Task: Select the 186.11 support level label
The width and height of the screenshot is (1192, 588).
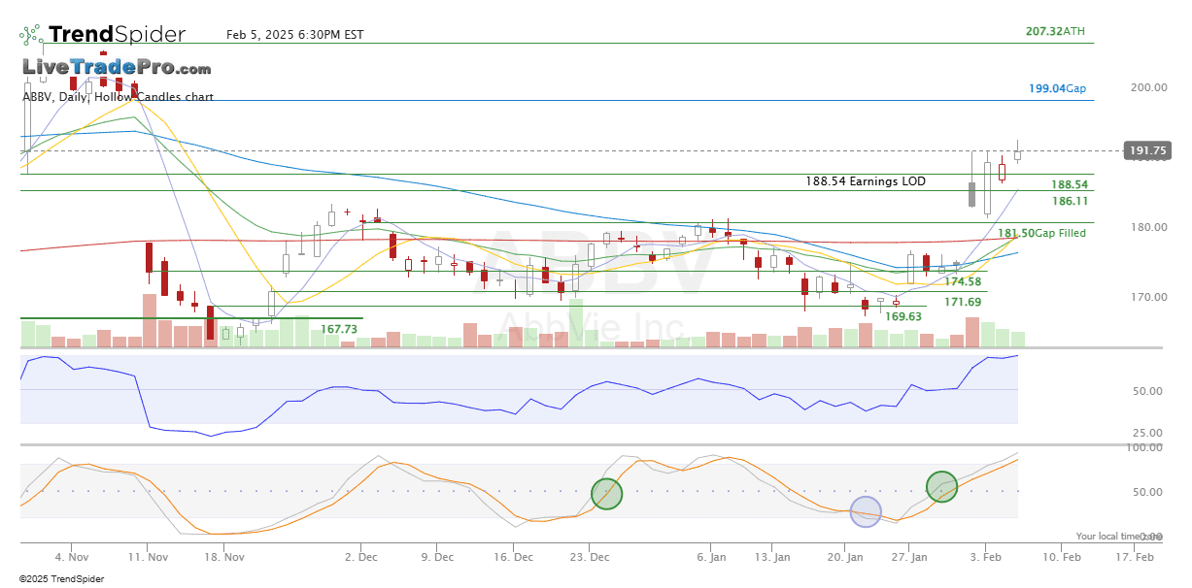Action: 1069,201
